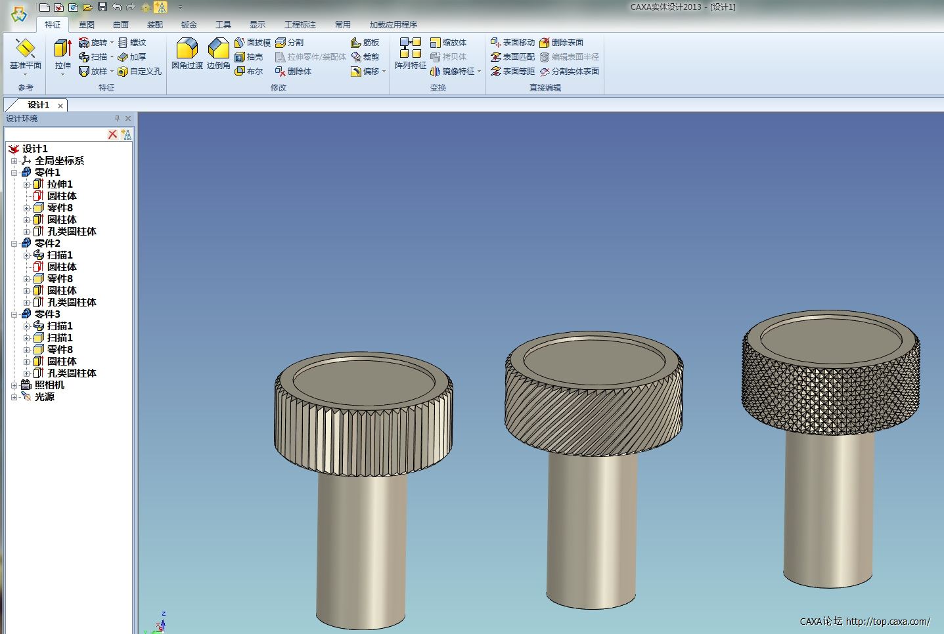
Task: Choose the 边倒角 chamfer tool
Action: pyautogui.click(x=218, y=53)
